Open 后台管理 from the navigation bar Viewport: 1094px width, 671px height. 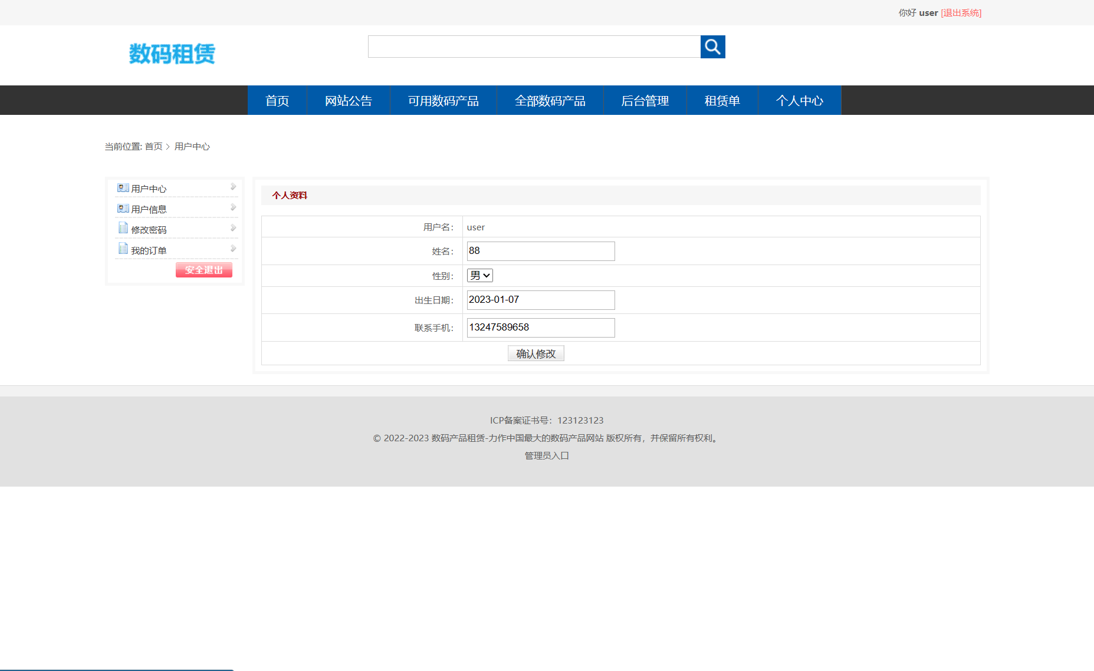(645, 100)
